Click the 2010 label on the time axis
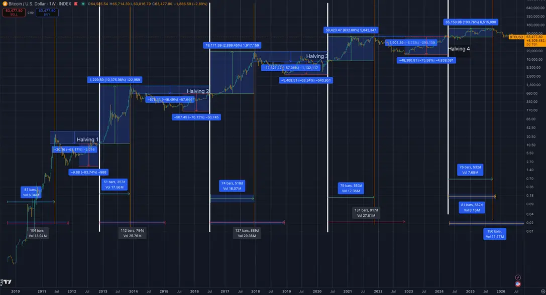The width and height of the screenshot is (546, 295). point(16,291)
